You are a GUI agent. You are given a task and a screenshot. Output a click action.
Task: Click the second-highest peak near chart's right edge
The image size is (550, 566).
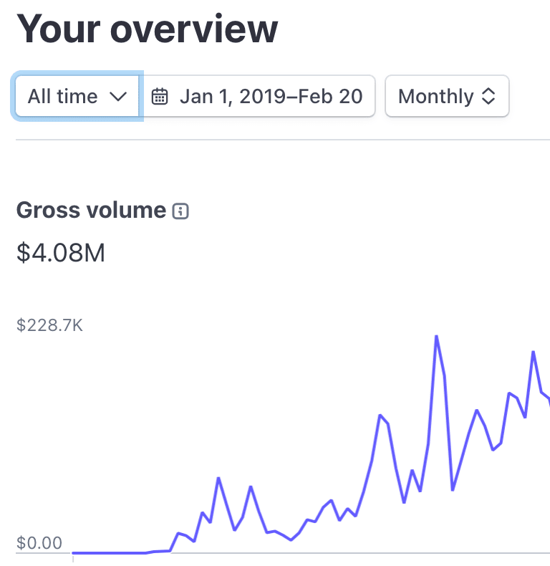click(x=533, y=352)
